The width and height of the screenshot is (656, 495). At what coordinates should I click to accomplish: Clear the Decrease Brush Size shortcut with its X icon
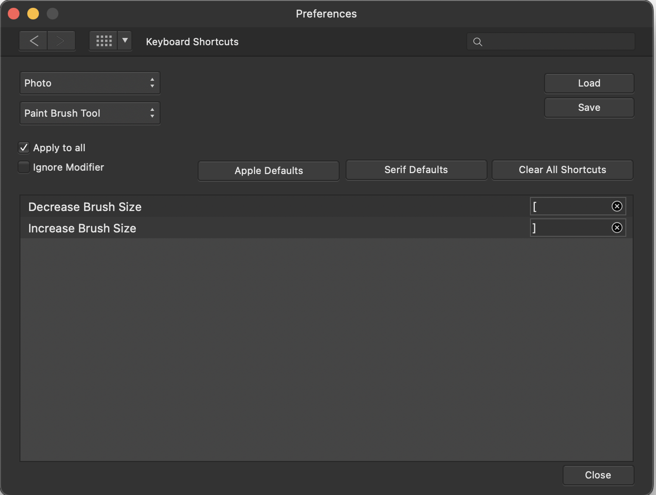tap(617, 206)
